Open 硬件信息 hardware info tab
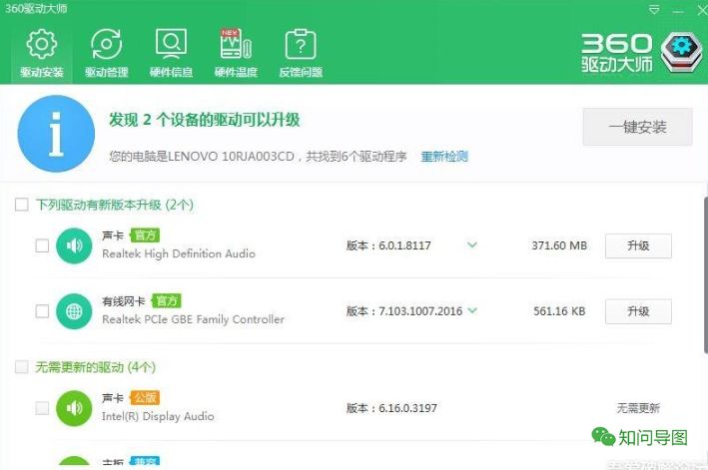Screen dimensions: 708x470 [x=171, y=52]
